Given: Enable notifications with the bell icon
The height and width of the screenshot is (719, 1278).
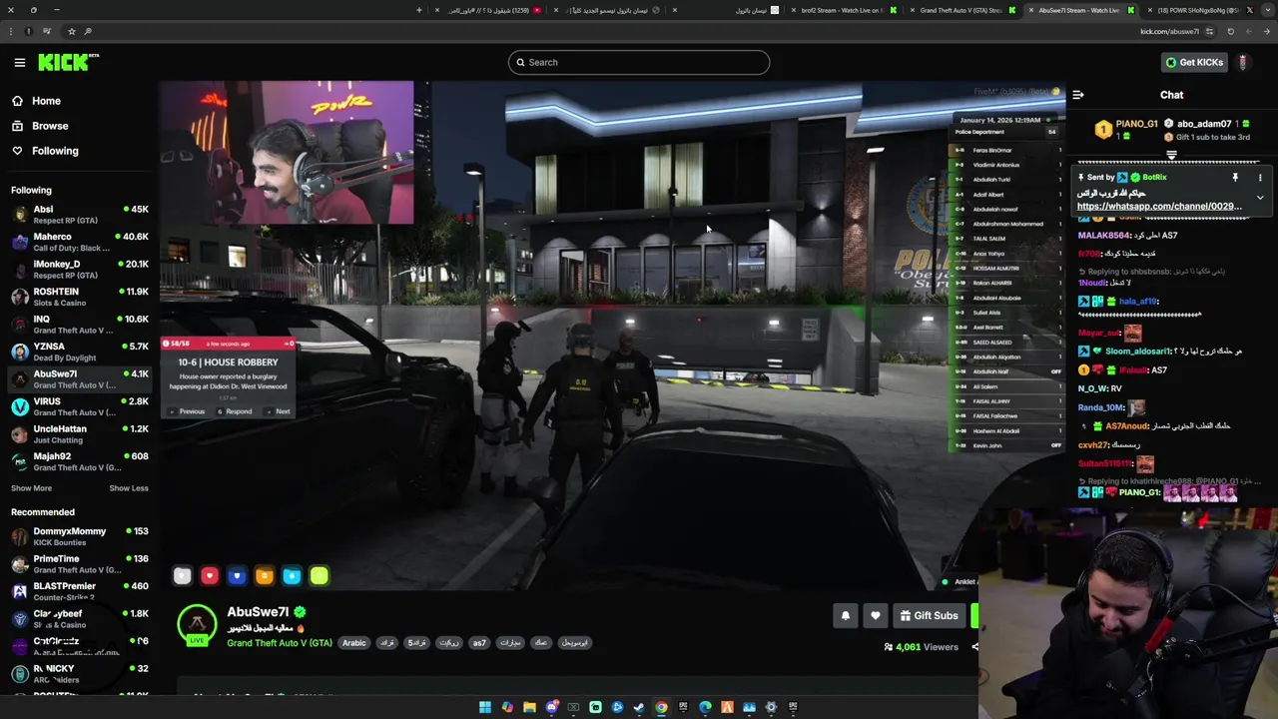Looking at the screenshot, I should pyautogui.click(x=846, y=615).
